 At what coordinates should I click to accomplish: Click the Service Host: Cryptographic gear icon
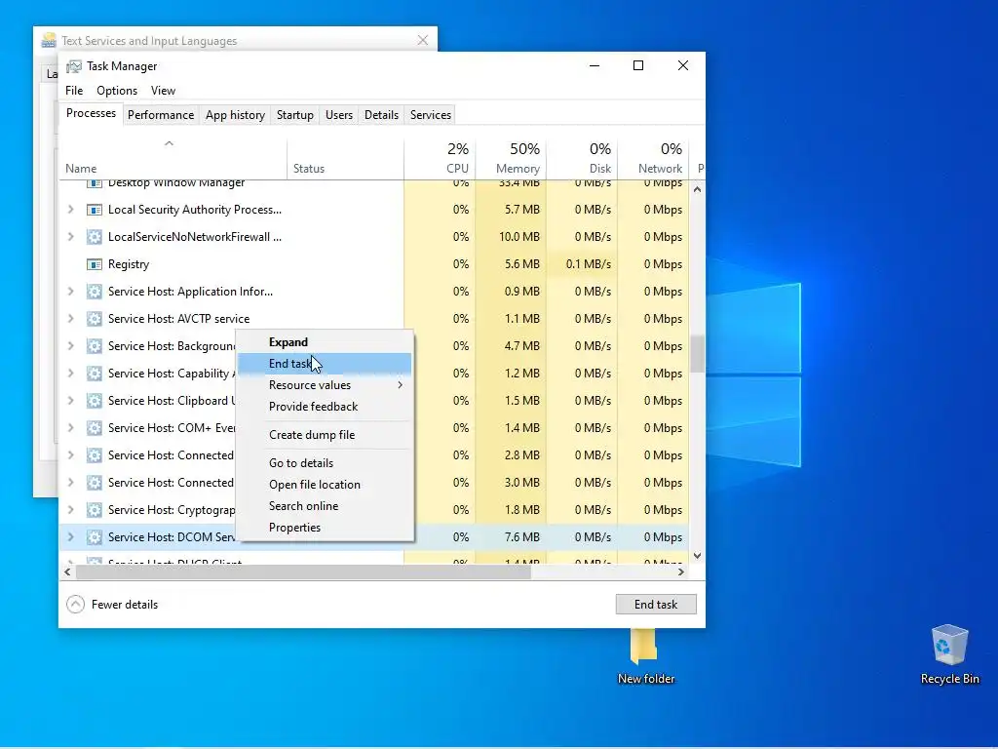pyautogui.click(x=95, y=510)
